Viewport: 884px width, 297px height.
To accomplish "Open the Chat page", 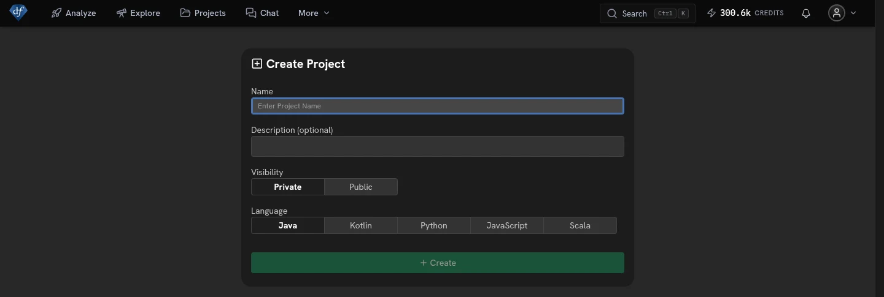I will coord(262,13).
